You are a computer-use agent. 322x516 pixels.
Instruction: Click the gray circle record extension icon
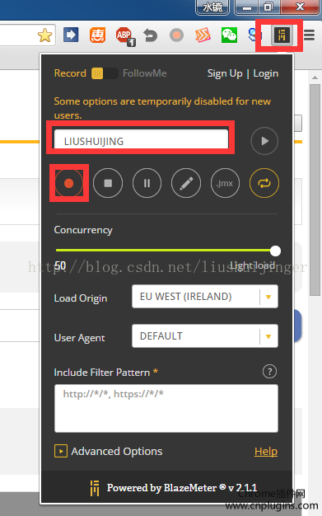click(x=176, y=35)
